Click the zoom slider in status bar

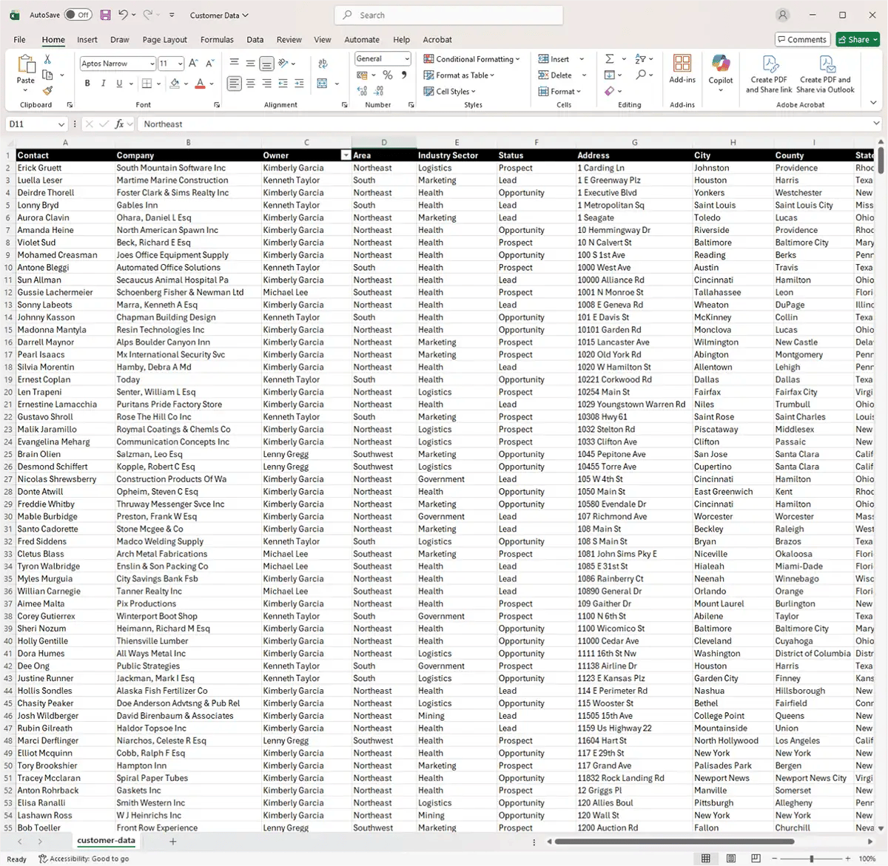tap(812, 859)
